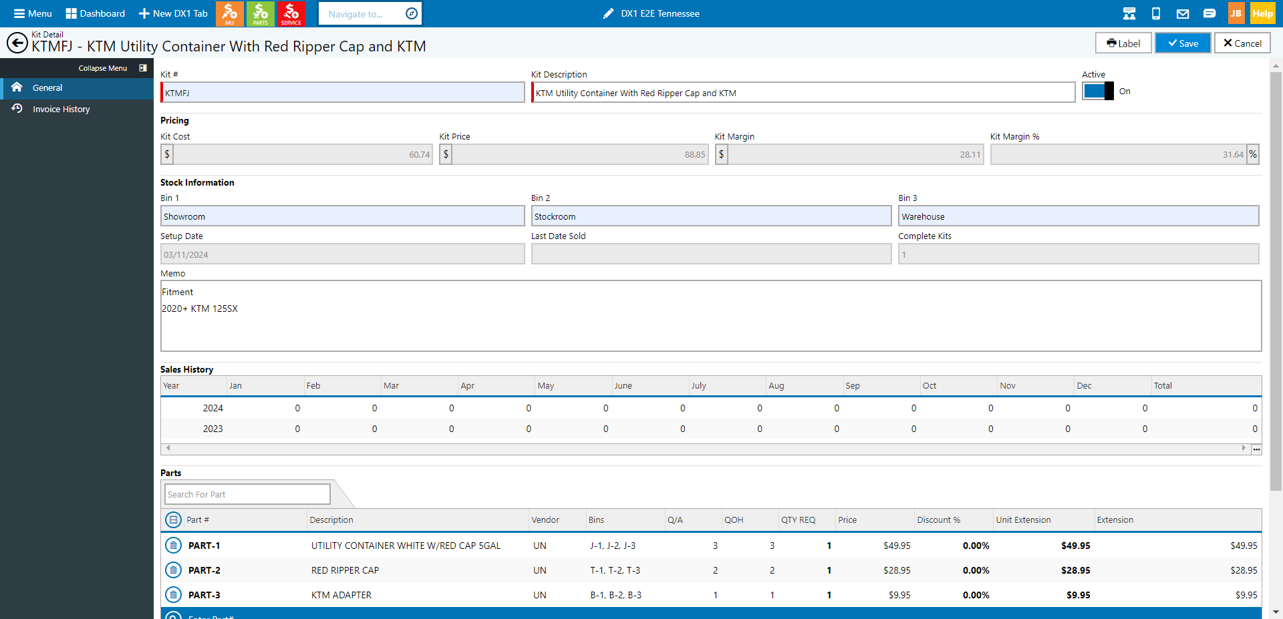Click inside the Memo text area

coord(711,316)
